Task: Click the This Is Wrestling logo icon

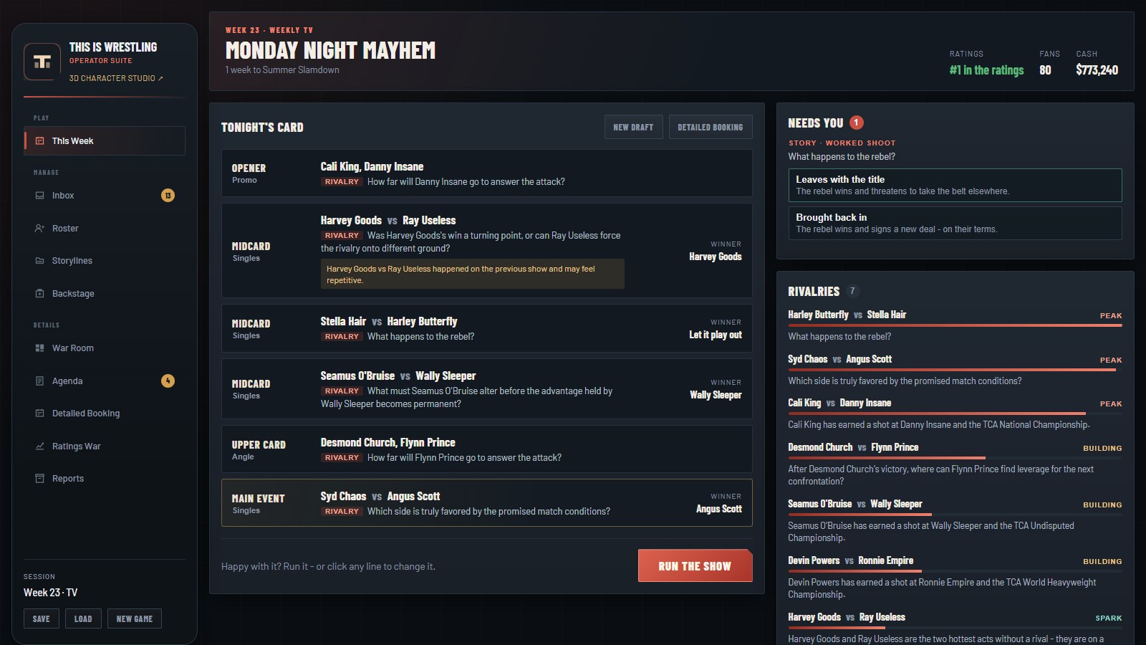Action: (42, 62)
